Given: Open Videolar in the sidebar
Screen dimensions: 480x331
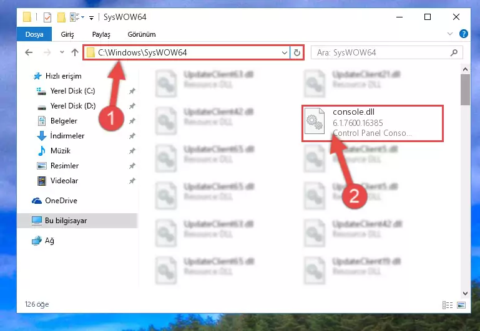Looking at the screenshot, I should click(57, 181).
